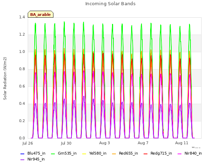Viewport: 222px width, 166px height.
Task: Click the Aug 3 x-axis tick label
Action: 104,143
